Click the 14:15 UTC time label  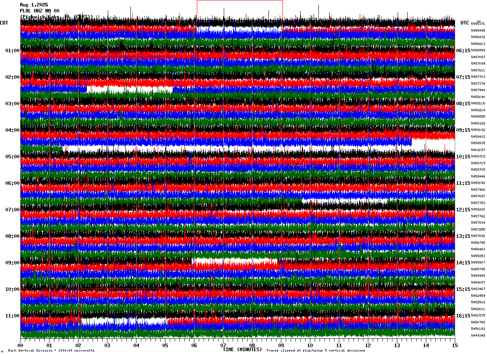click(x=463, y=263)
